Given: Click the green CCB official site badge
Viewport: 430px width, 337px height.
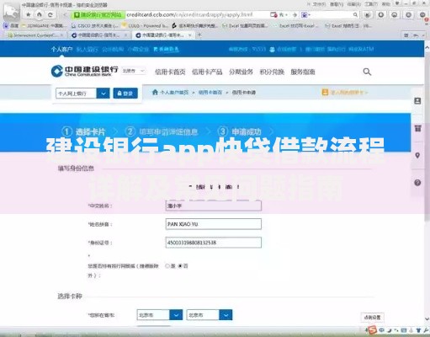Looking at the screenshot, I should 98,14.
